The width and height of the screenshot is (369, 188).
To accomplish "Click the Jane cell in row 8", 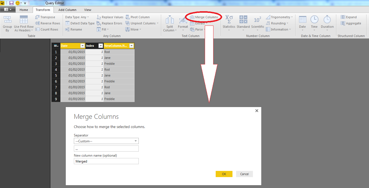I will (119, 93).
